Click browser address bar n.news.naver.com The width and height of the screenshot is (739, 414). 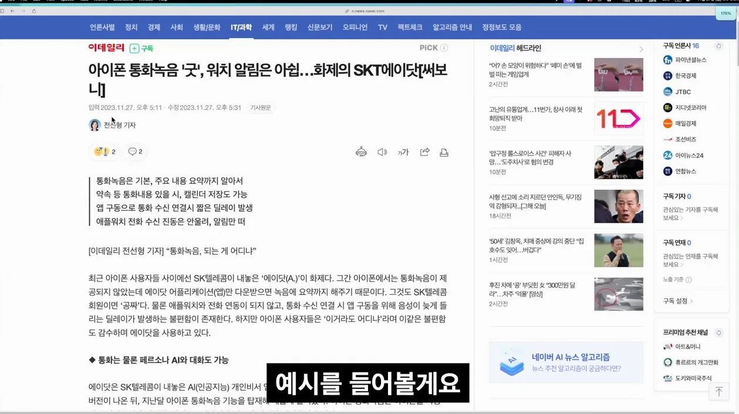[368, 11]
